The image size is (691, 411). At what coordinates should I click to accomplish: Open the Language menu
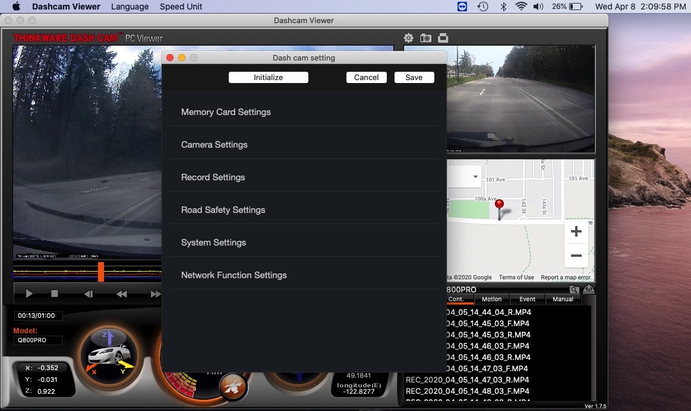tap(130, 7)
